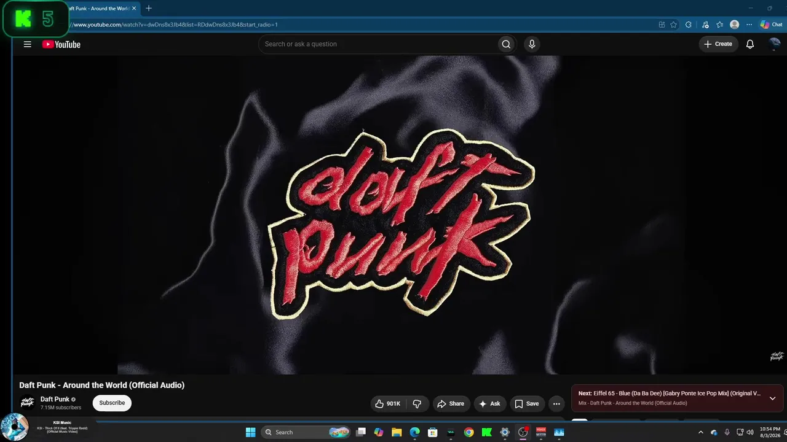This screenshot has height=442, width=787.
Task: Like the video (901K)
Action: (x=388, y=404)
